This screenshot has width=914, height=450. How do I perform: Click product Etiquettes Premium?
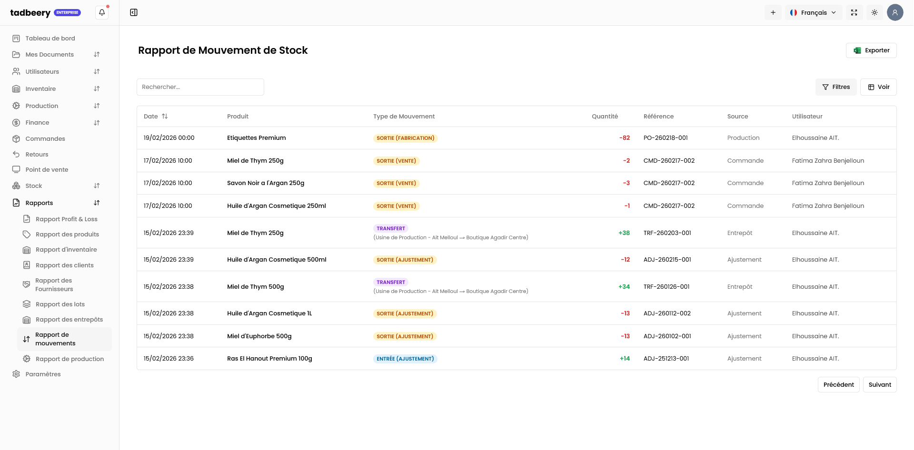coord(257,138)
